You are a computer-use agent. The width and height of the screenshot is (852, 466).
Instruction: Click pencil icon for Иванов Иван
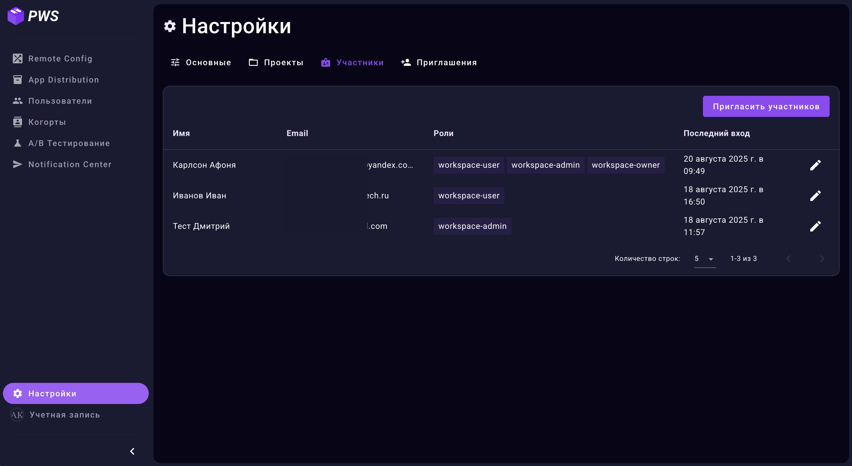[815, 196]
